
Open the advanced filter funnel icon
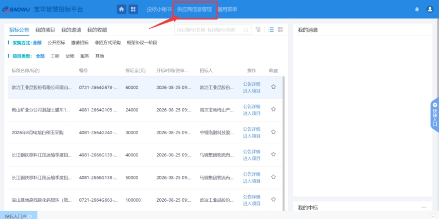tap(258, 29)
